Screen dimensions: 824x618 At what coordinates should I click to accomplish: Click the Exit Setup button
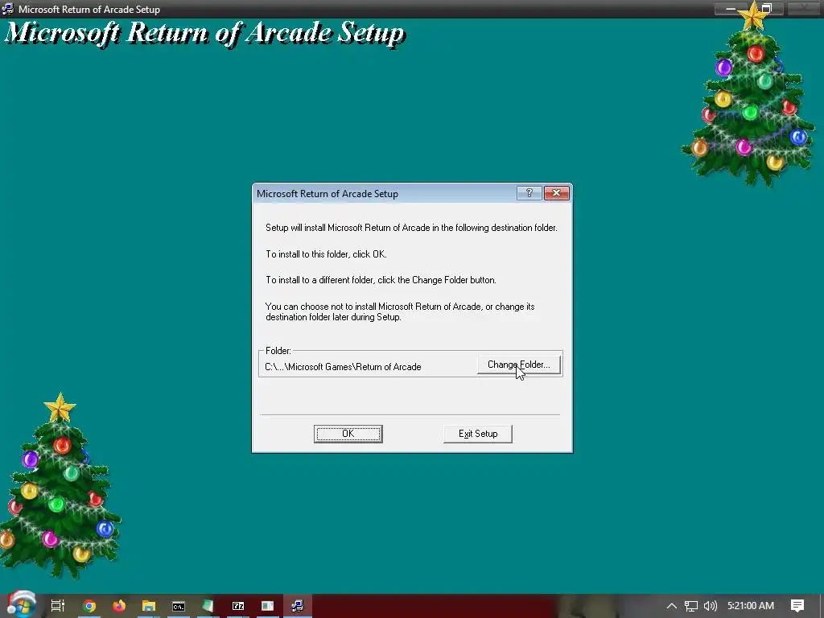478,434
